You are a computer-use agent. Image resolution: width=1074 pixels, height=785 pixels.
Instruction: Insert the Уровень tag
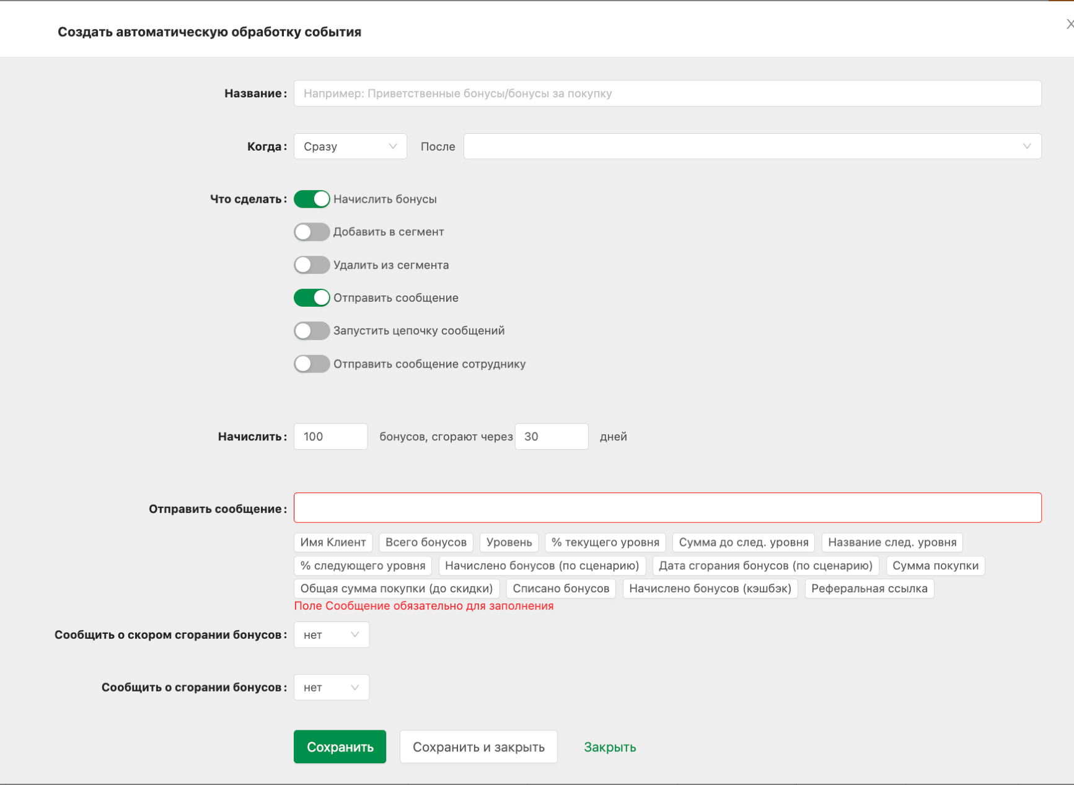point(509,543)
